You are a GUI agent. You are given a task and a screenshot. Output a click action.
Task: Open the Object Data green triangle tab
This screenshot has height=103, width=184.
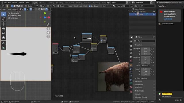(131, 83)
